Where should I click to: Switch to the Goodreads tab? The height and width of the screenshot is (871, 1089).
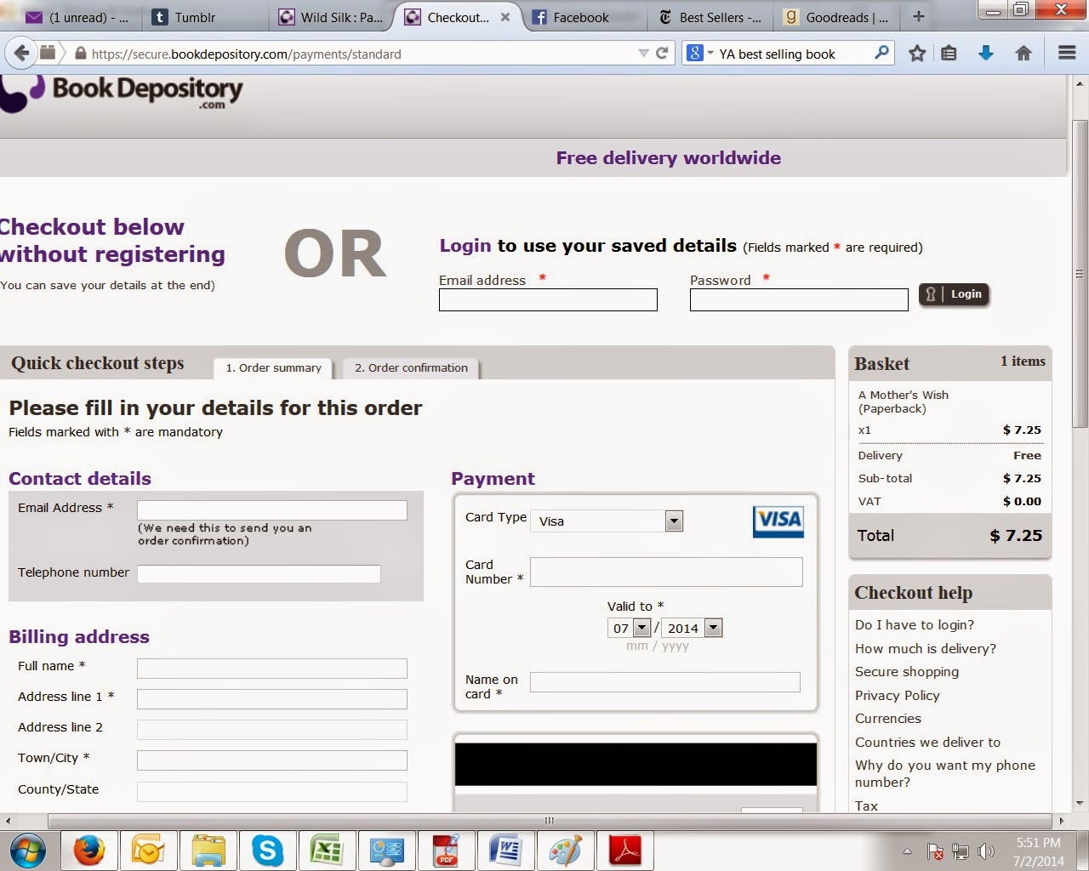[838, 16]
